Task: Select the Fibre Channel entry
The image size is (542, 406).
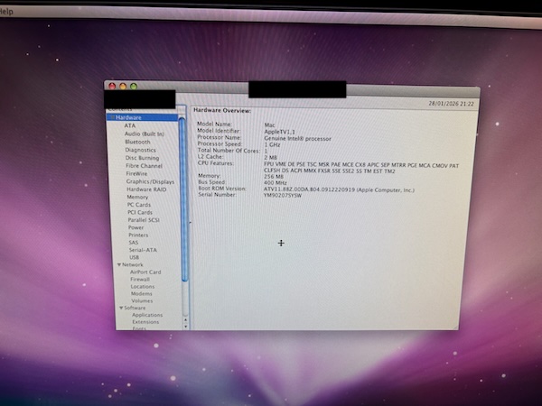Action: tap(144, 166)
